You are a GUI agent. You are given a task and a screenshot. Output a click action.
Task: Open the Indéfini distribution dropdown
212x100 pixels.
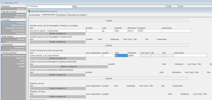[134, 55]
